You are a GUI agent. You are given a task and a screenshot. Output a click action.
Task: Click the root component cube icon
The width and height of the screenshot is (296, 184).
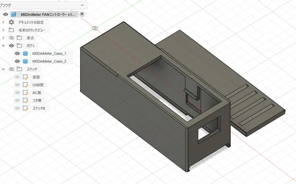coord(14,14)
